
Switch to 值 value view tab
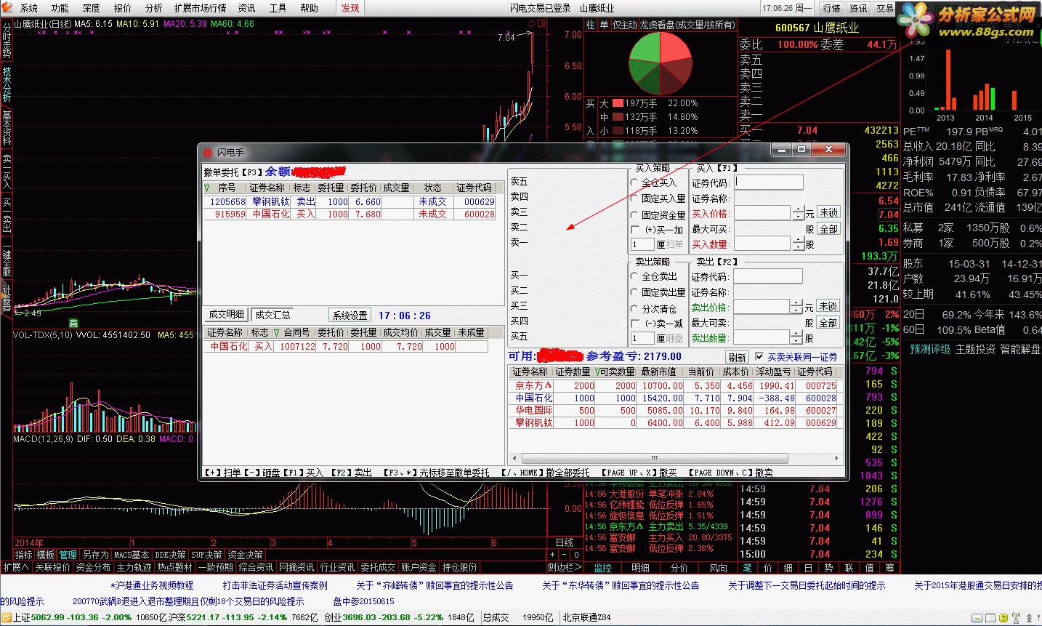tap(870, 568)
